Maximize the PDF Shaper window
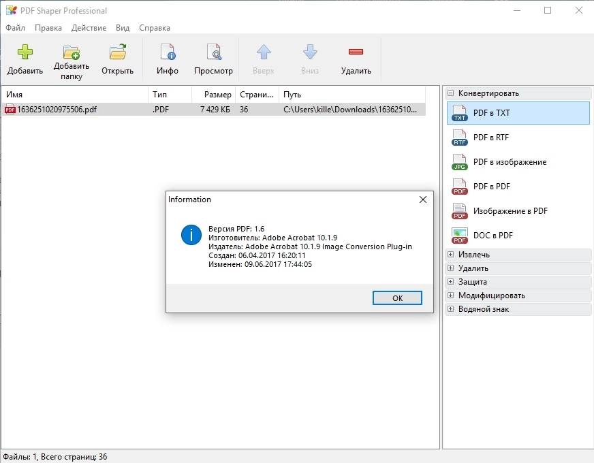 [548, 10]
